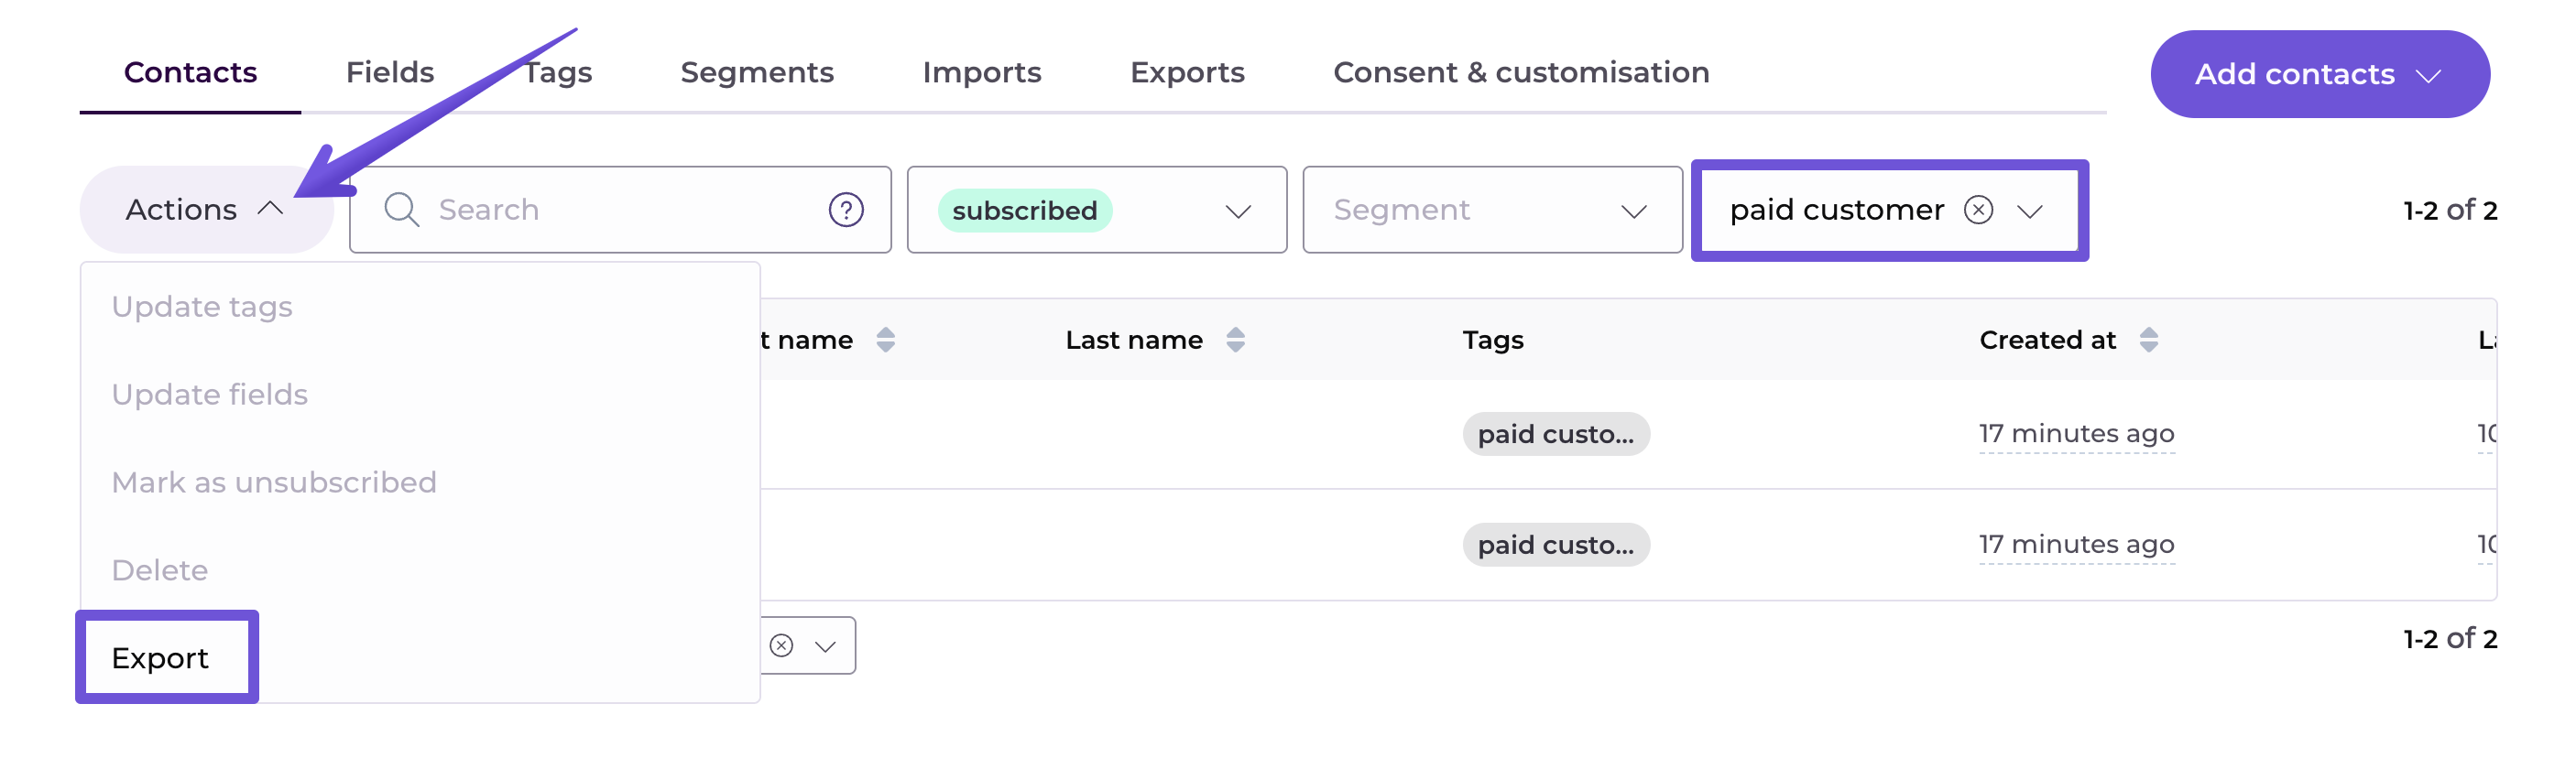Choose Update tags in Actions menu
Viewport: 2576px width, 769px height.
pos(202,307)
